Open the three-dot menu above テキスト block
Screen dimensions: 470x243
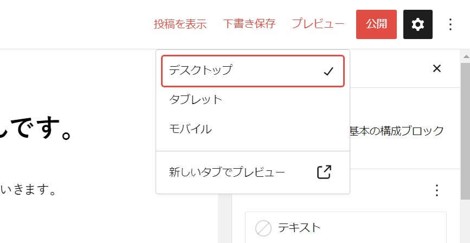(x=437, y=190)
